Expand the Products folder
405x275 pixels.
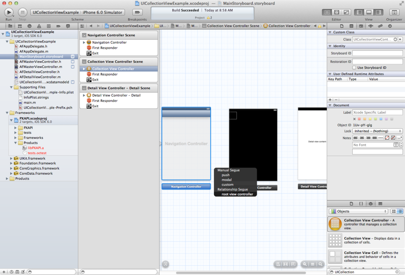coord(7,178)
